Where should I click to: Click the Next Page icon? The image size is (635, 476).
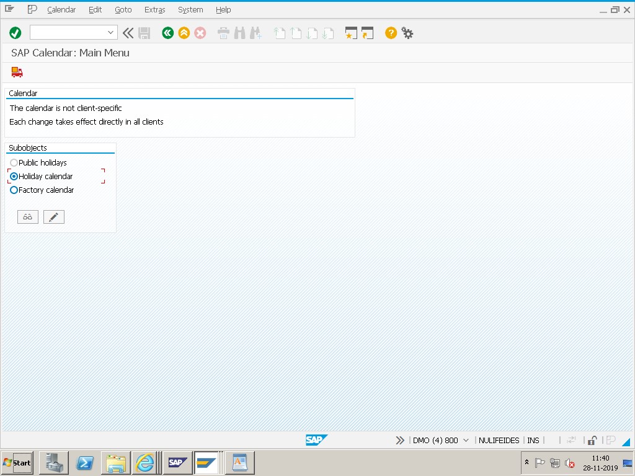pos(312,33)
